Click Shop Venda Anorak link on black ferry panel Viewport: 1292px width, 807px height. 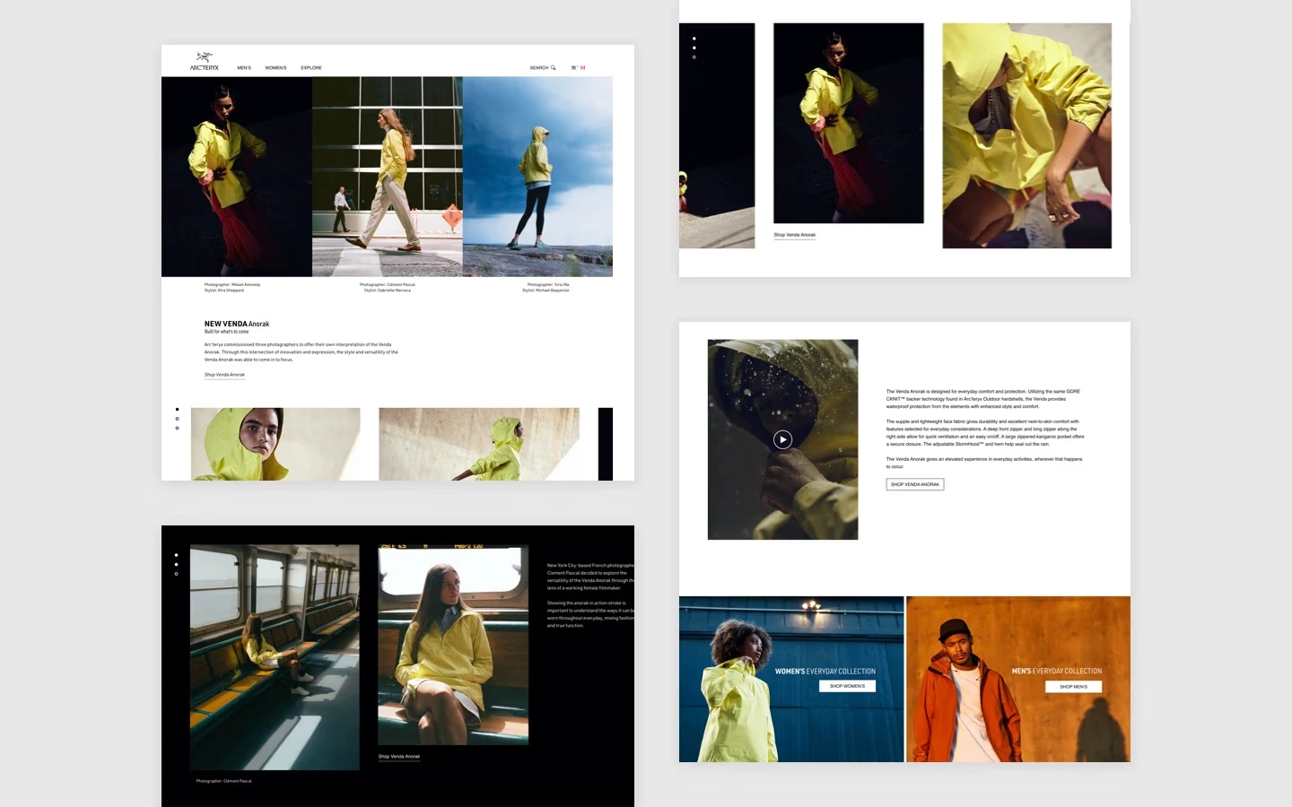399,757
